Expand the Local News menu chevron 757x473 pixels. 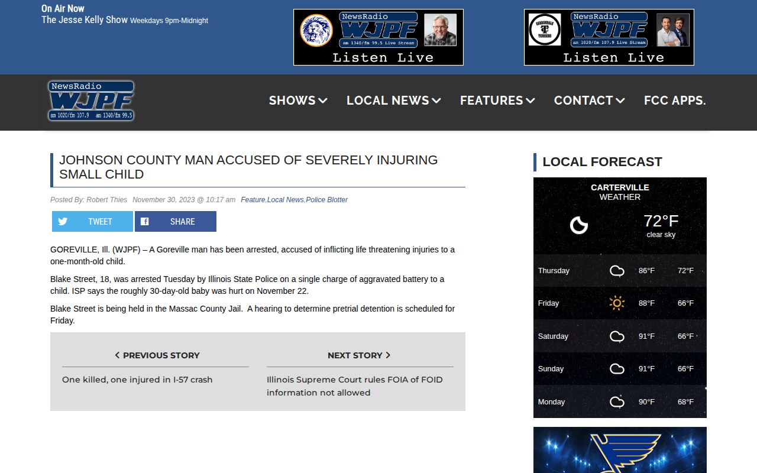[436, 101]
